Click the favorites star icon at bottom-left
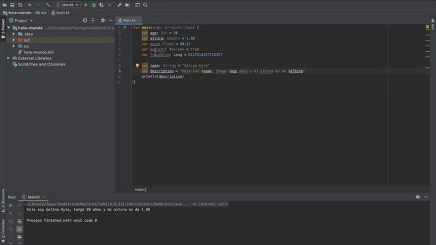Image resolution: width=436 pixels, height=245 pixels. pyautogui.click(x=3, y=241)
